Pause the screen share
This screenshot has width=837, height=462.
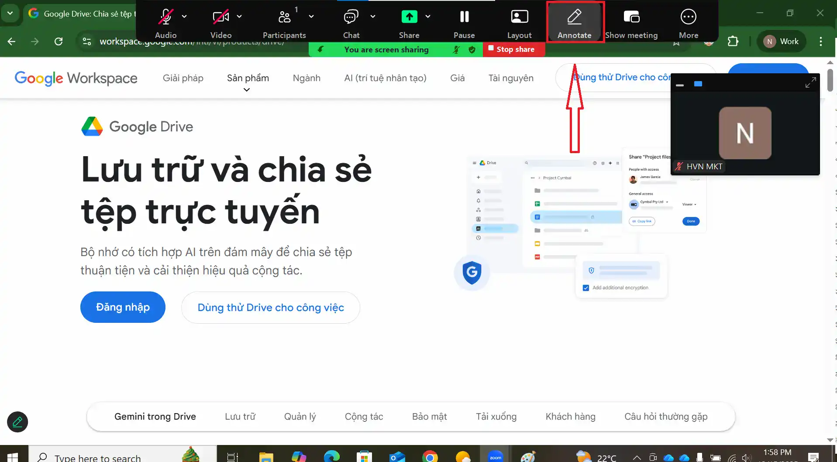(x=464, y=17)
